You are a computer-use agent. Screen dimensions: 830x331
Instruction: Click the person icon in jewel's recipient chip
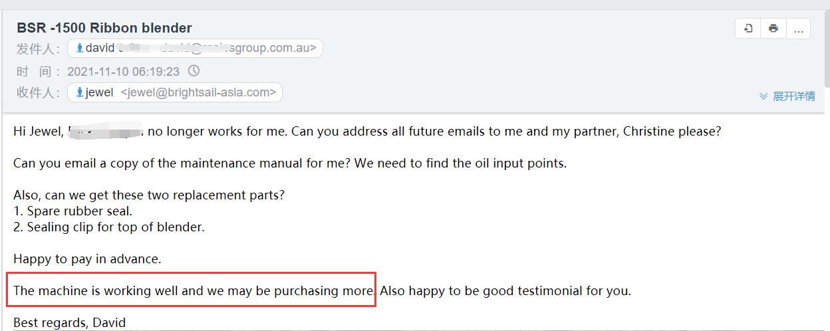click(x=80, y=92)
